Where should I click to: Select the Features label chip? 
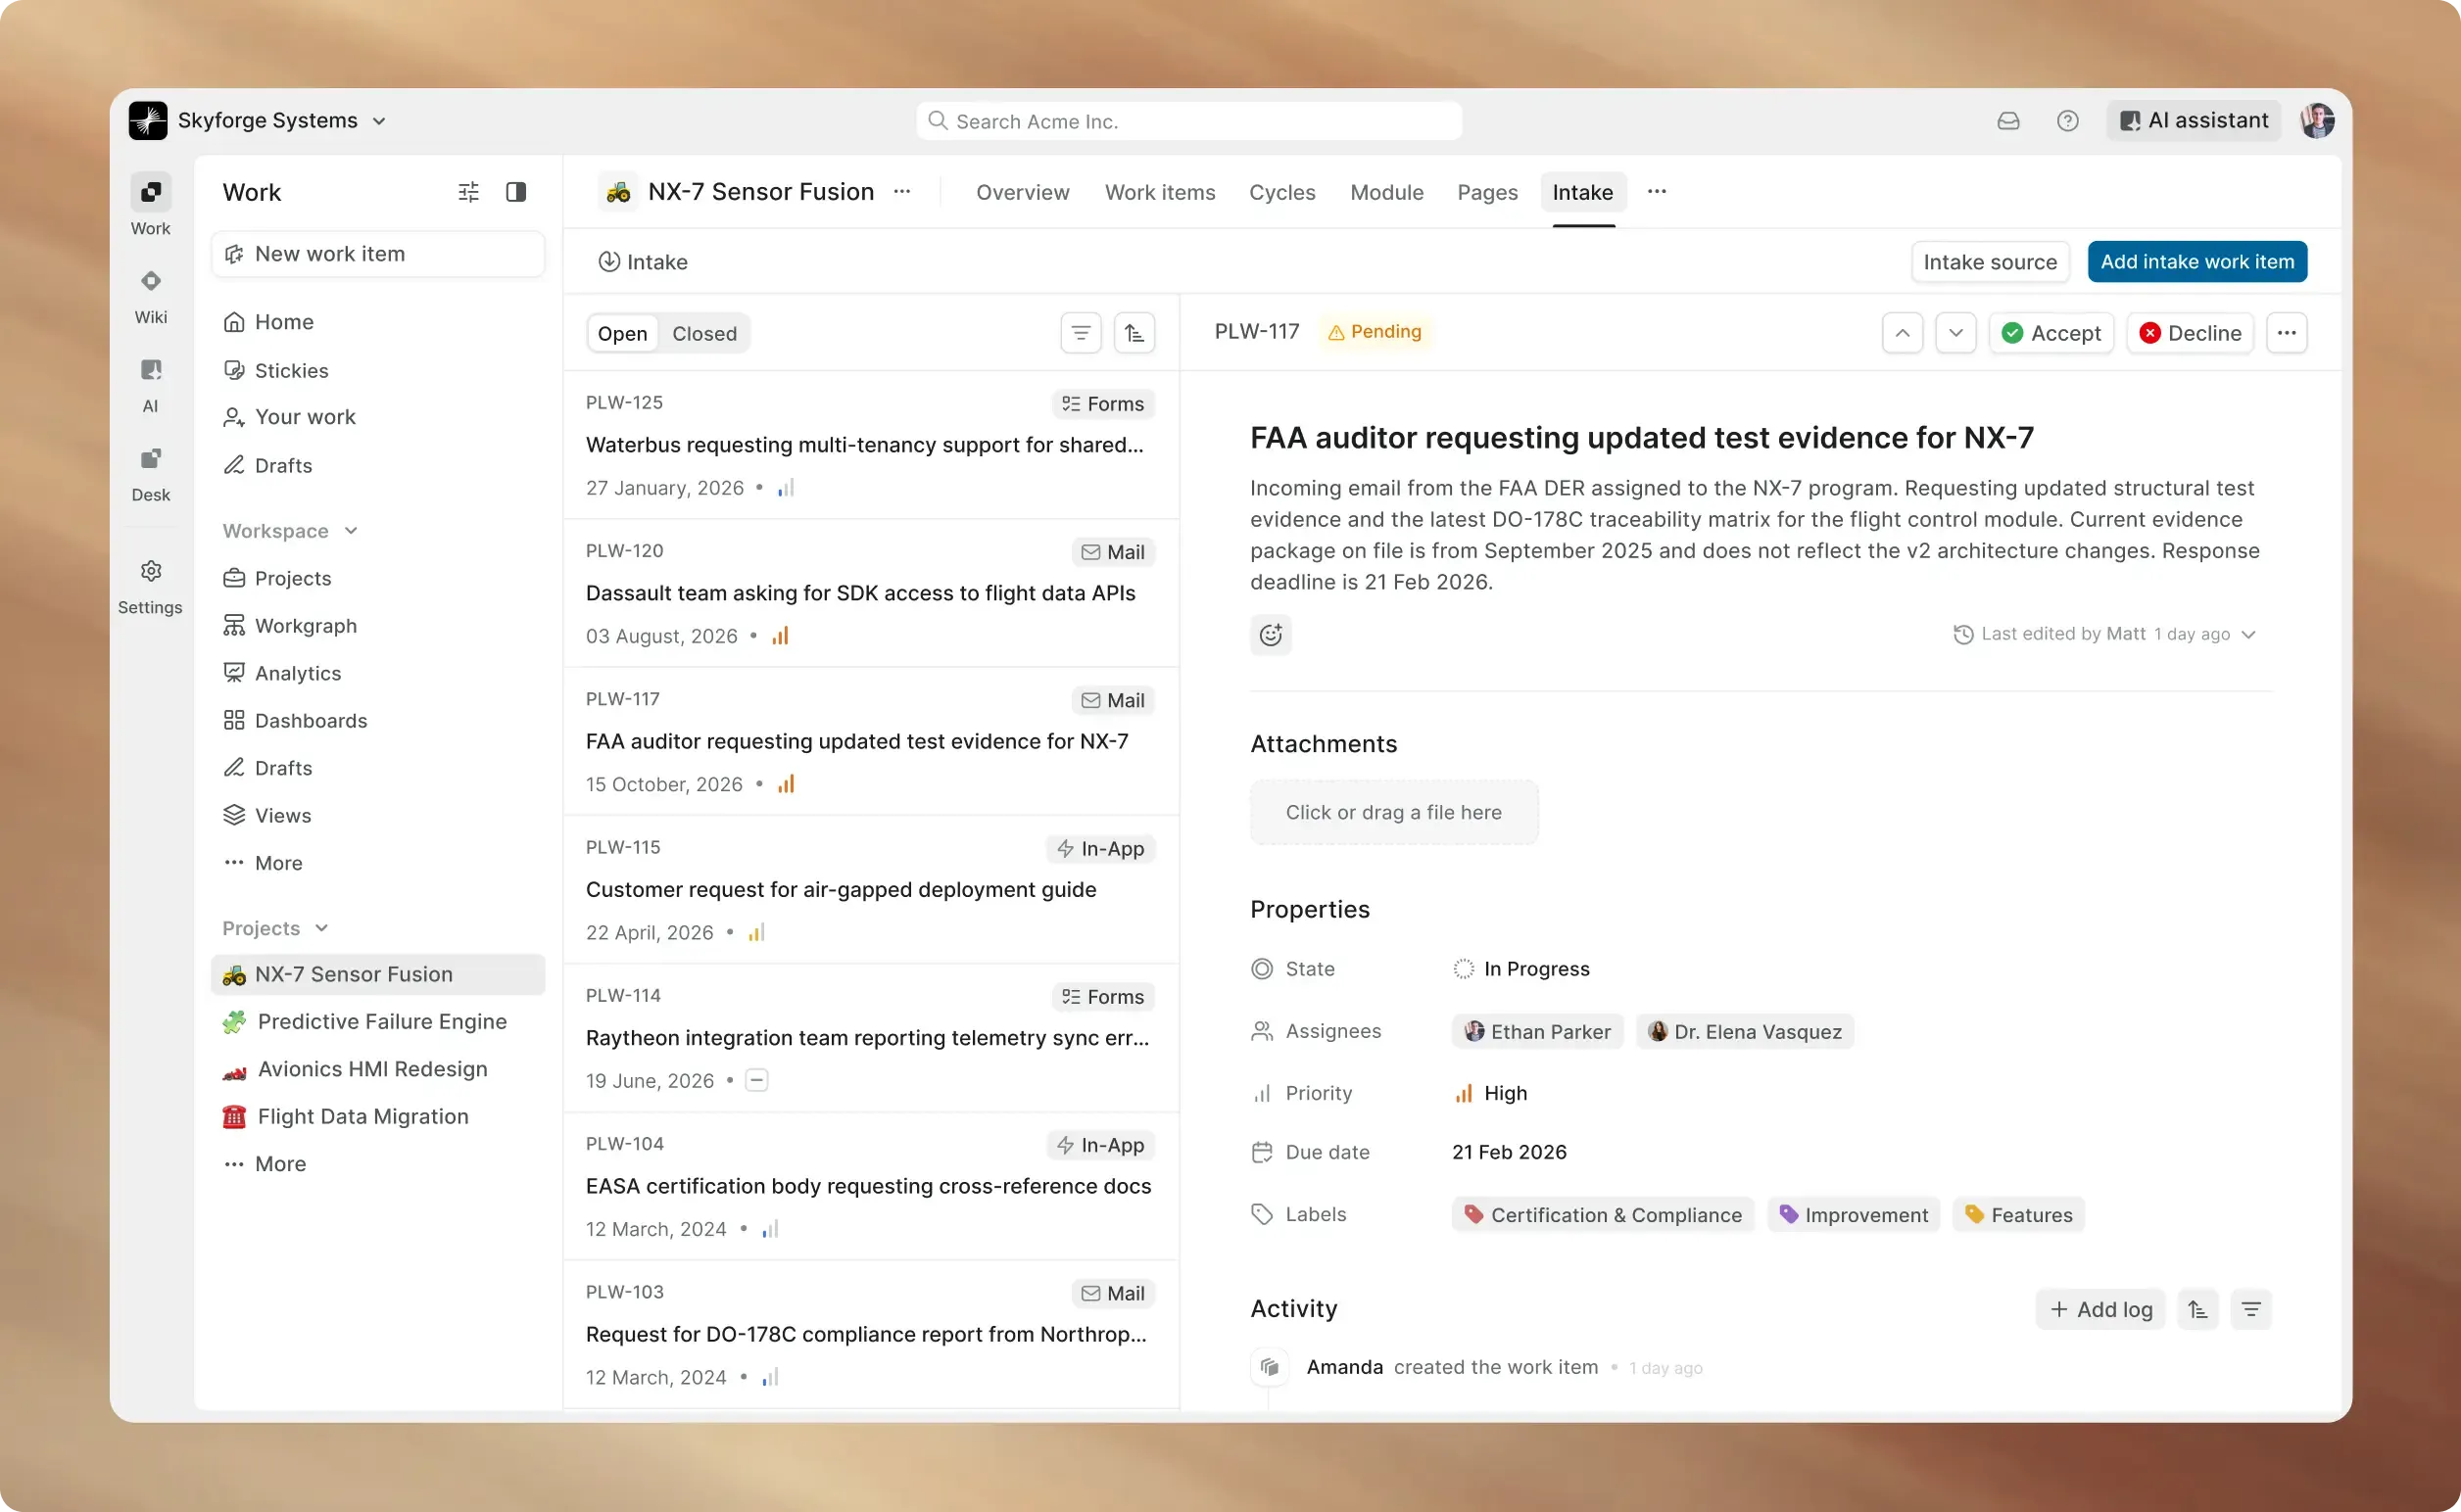click(2019, 1215)
